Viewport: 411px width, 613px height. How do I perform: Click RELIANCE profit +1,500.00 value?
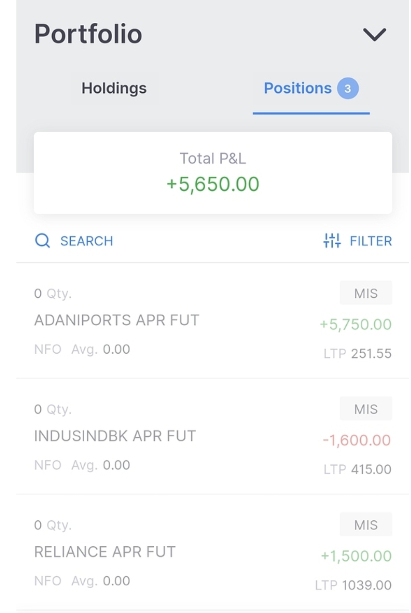(x=356, y=556)
